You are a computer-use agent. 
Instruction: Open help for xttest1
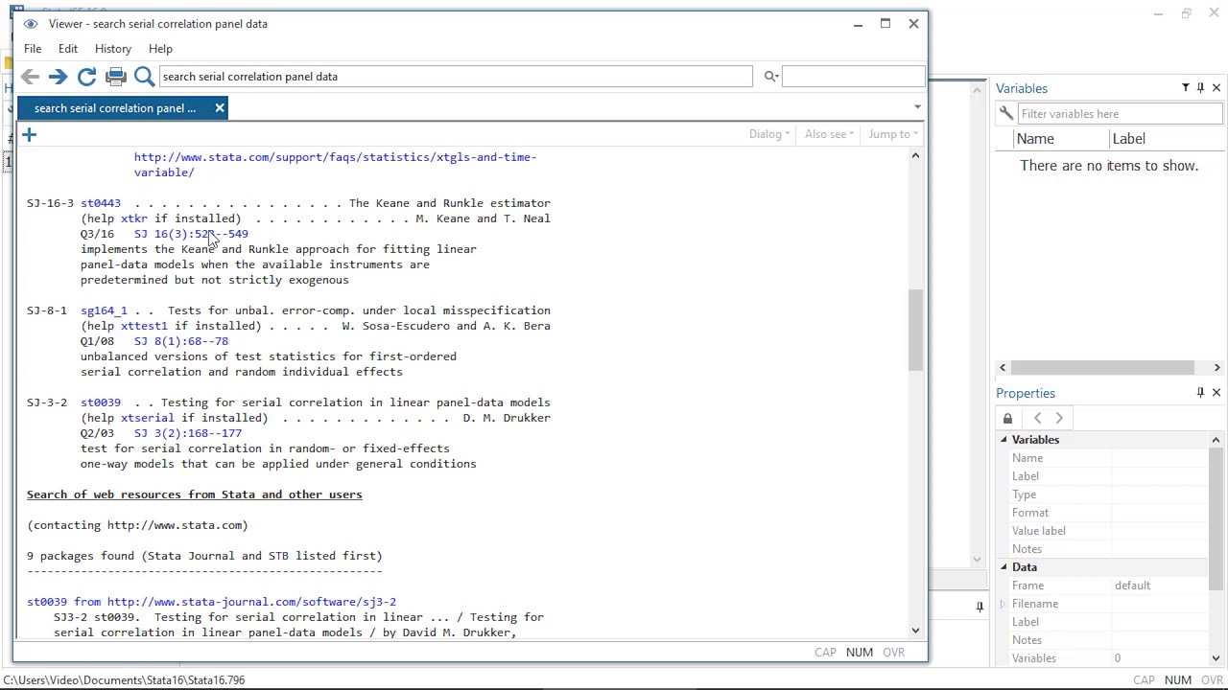(144, 326)
